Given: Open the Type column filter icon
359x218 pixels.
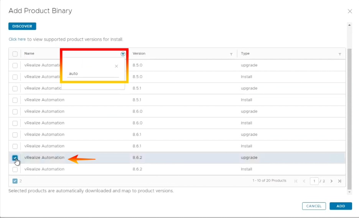Looking at the screenshot, I should pos(340,54).
